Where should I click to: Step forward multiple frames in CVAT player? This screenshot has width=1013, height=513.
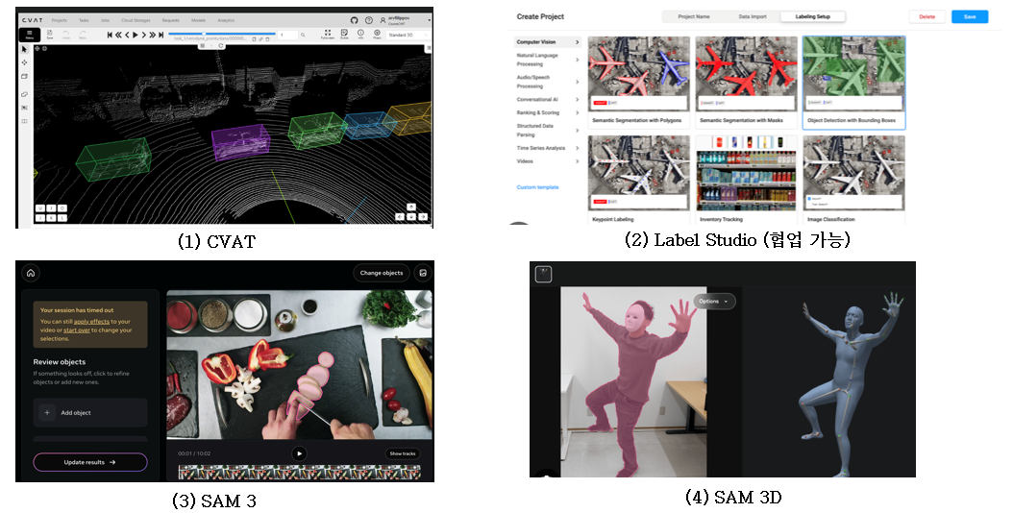[153, 35]
